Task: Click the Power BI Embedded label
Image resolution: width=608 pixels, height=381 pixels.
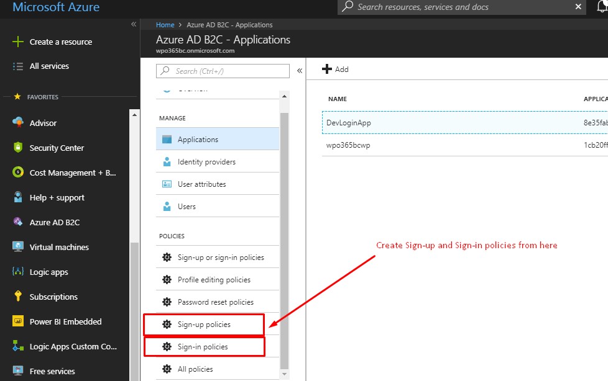Action: pyautogui.click(x=65, y=322)
